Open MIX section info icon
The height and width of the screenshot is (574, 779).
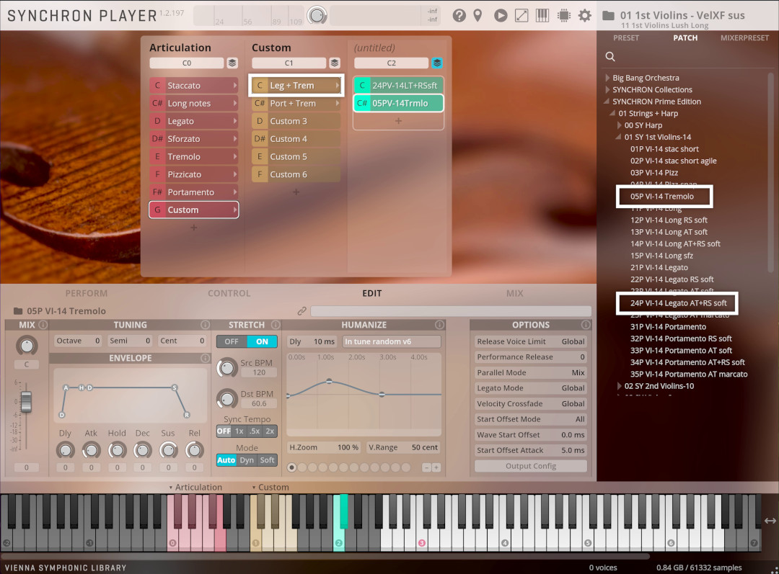coord(43,325)
